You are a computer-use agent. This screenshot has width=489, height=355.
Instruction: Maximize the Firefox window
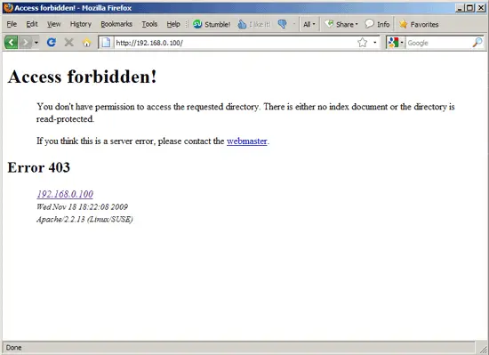(x=469, y=8)
